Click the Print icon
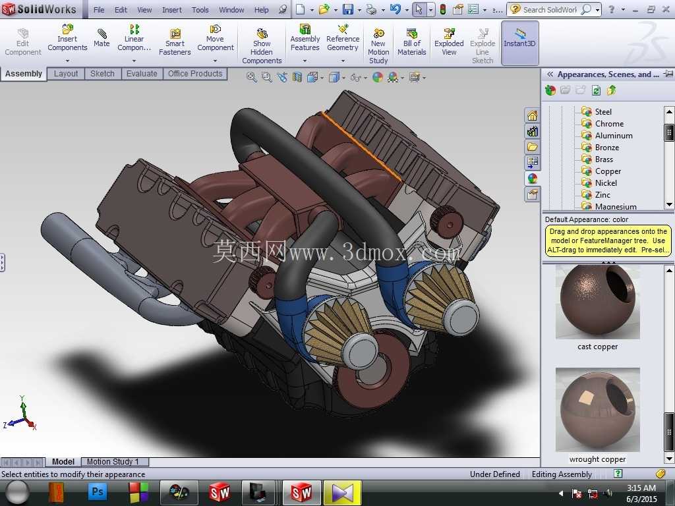 371,9
